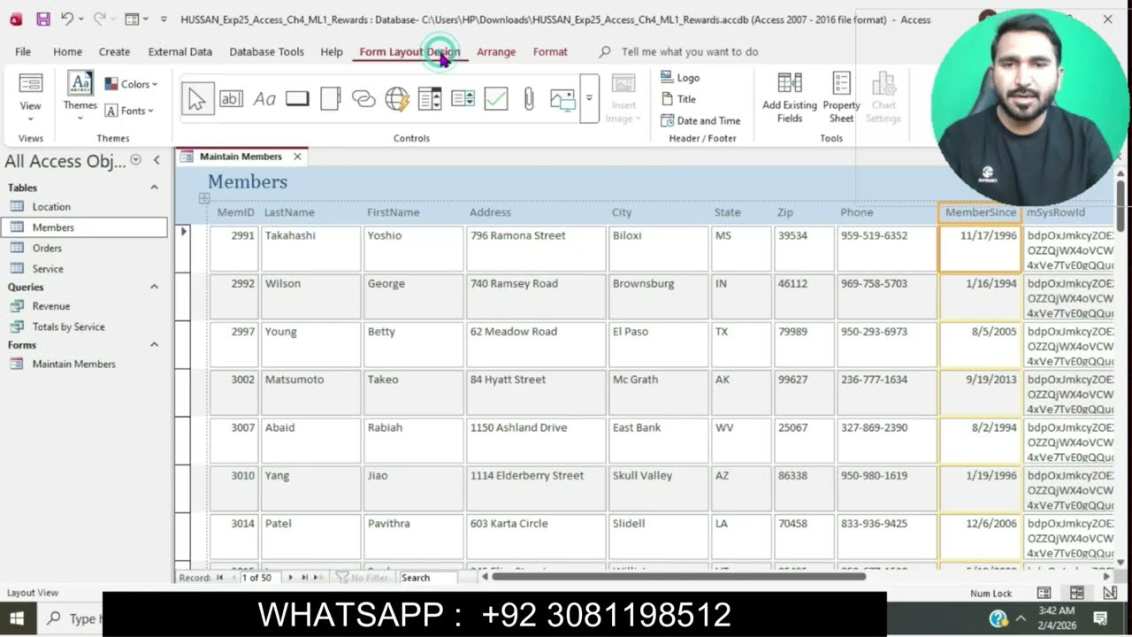Pick the Image control tool

(x=562, y=99)
